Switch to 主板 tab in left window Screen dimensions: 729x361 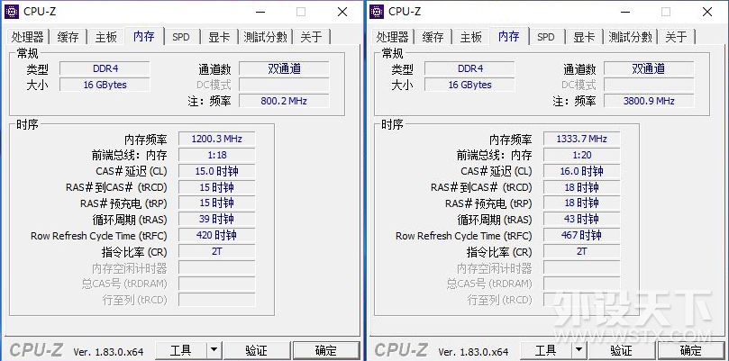[x=106, y=37]
